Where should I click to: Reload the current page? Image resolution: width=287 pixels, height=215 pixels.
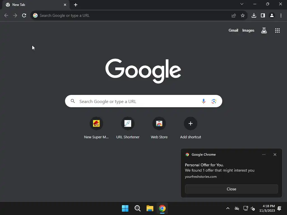point(24,16)
